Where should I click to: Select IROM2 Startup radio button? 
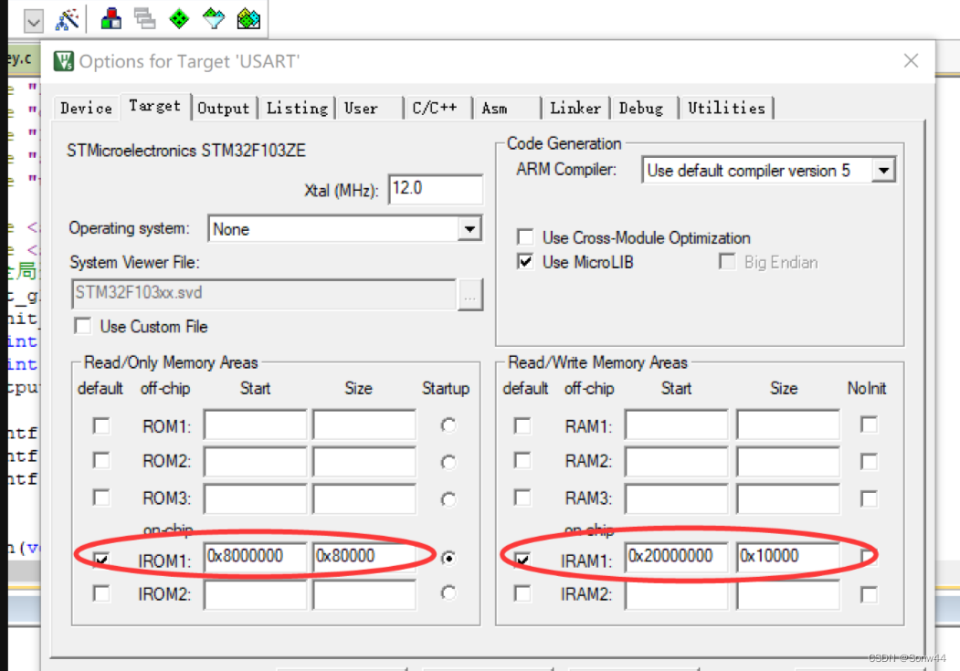tap(448, 592)
